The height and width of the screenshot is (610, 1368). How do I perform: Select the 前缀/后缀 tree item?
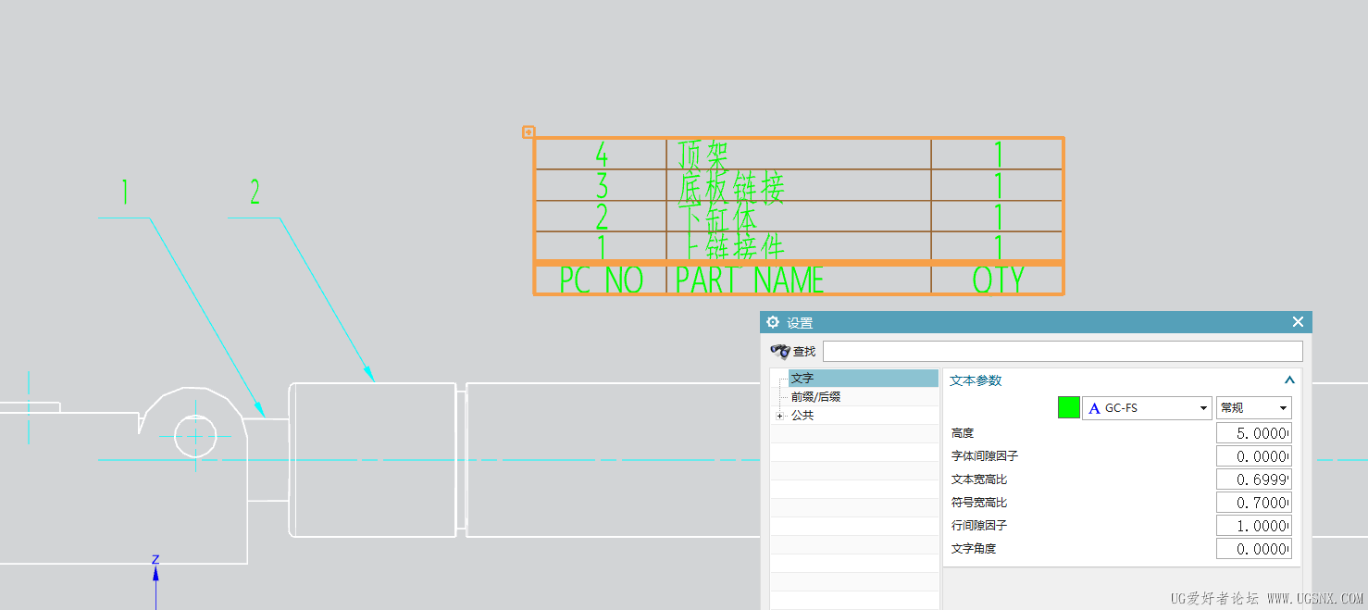[815, 396]
